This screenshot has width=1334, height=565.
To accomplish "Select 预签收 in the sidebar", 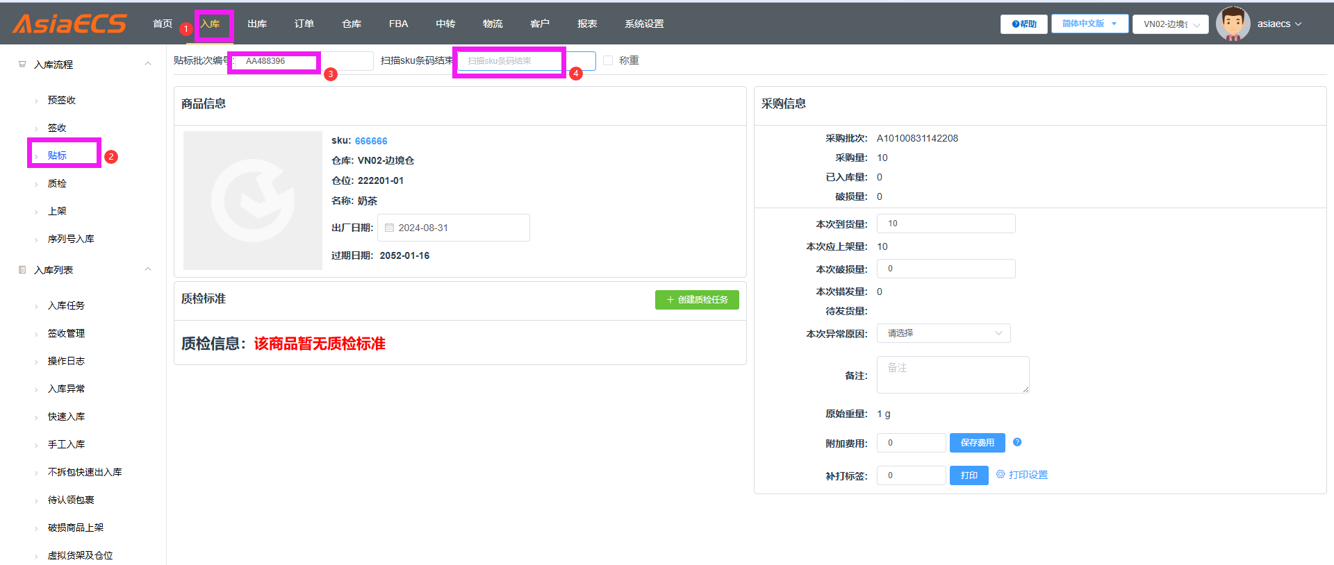I will pyautogui.click(x=62, y=100).
